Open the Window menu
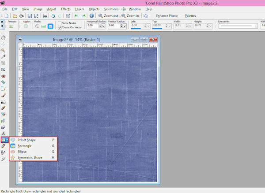This screenshot has height=193, width=265. (x=135, y=9)
